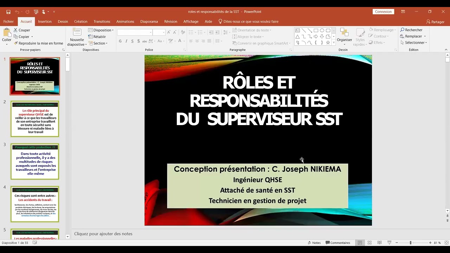Center the text alignment
The width and height of the screenshot is (450, 253).
click(x=197, y=41)
